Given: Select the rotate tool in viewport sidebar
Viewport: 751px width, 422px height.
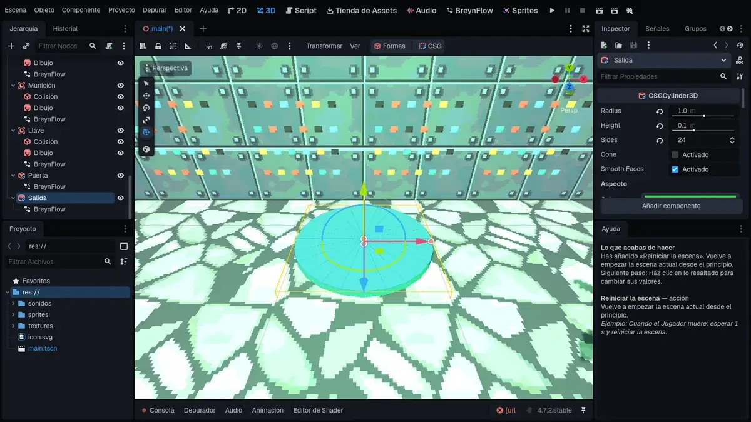Looking at the screenshot, I should [x=146, y=108].
